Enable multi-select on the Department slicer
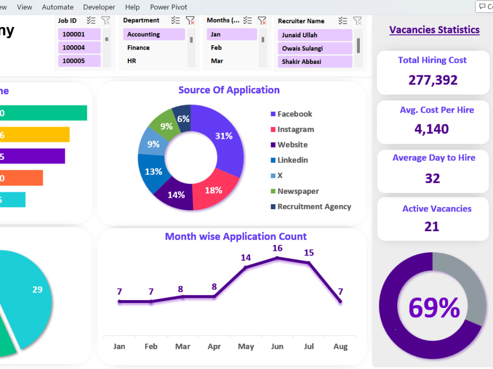This screenshot has height=369, width=493. click(x=176, y=20)
